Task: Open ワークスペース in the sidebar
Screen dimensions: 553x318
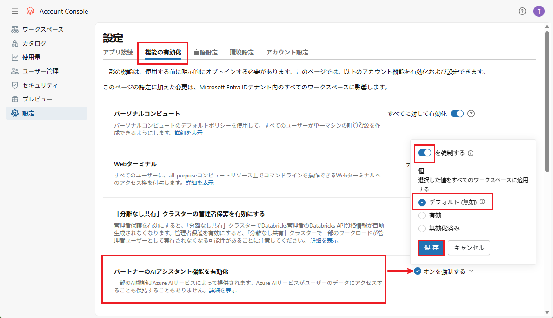Action: (43, 29)
